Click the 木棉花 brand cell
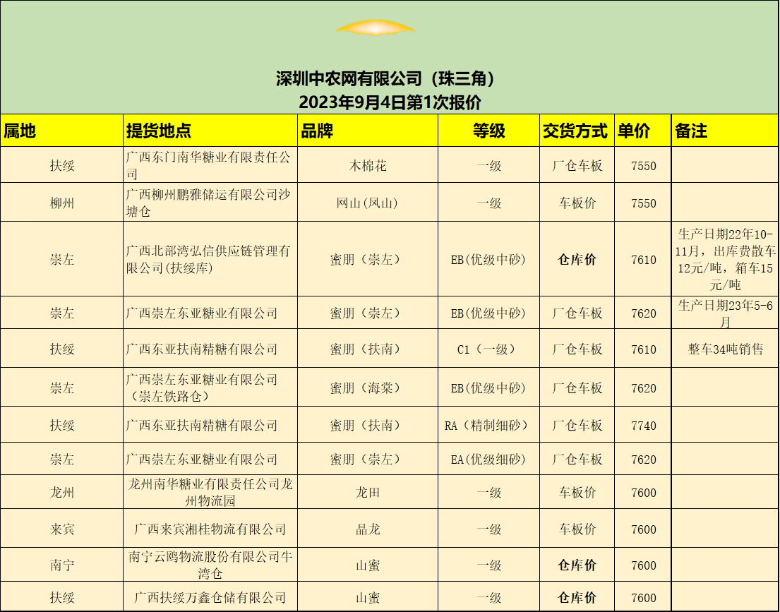780x612 pixels. (368, 166)
